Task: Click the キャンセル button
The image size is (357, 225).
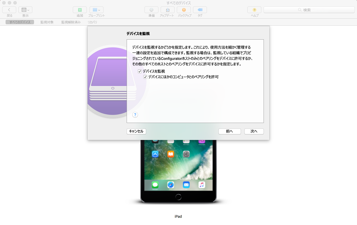Action: click(x=136, y=131)
